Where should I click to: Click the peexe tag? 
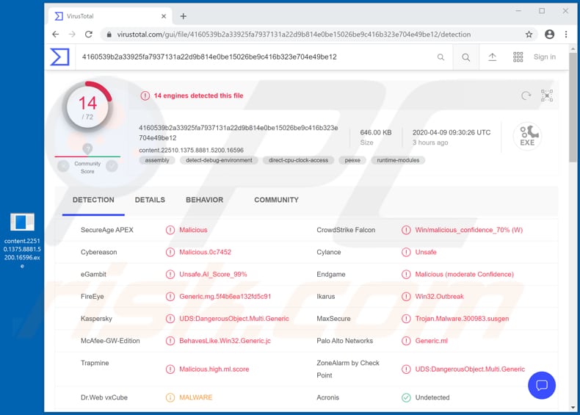[x=352, y=160]
